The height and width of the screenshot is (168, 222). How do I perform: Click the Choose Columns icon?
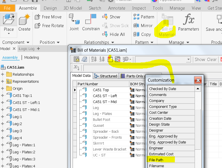pyautogui.click(x=110, y=59)
